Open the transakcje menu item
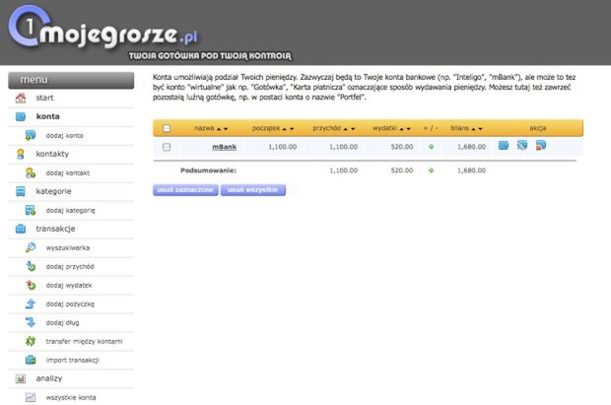This screenshot has height=405, width=611. [55, 229]
